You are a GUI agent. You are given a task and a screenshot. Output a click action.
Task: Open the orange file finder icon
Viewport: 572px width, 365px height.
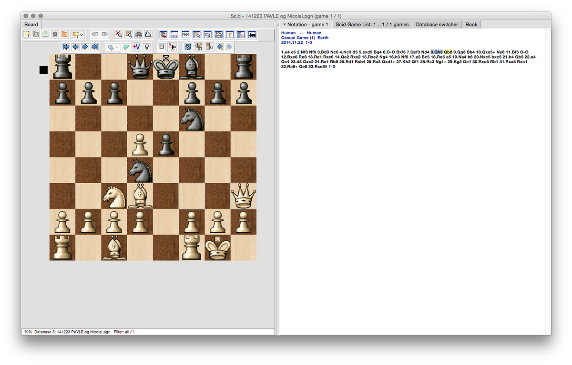[64, 34]
